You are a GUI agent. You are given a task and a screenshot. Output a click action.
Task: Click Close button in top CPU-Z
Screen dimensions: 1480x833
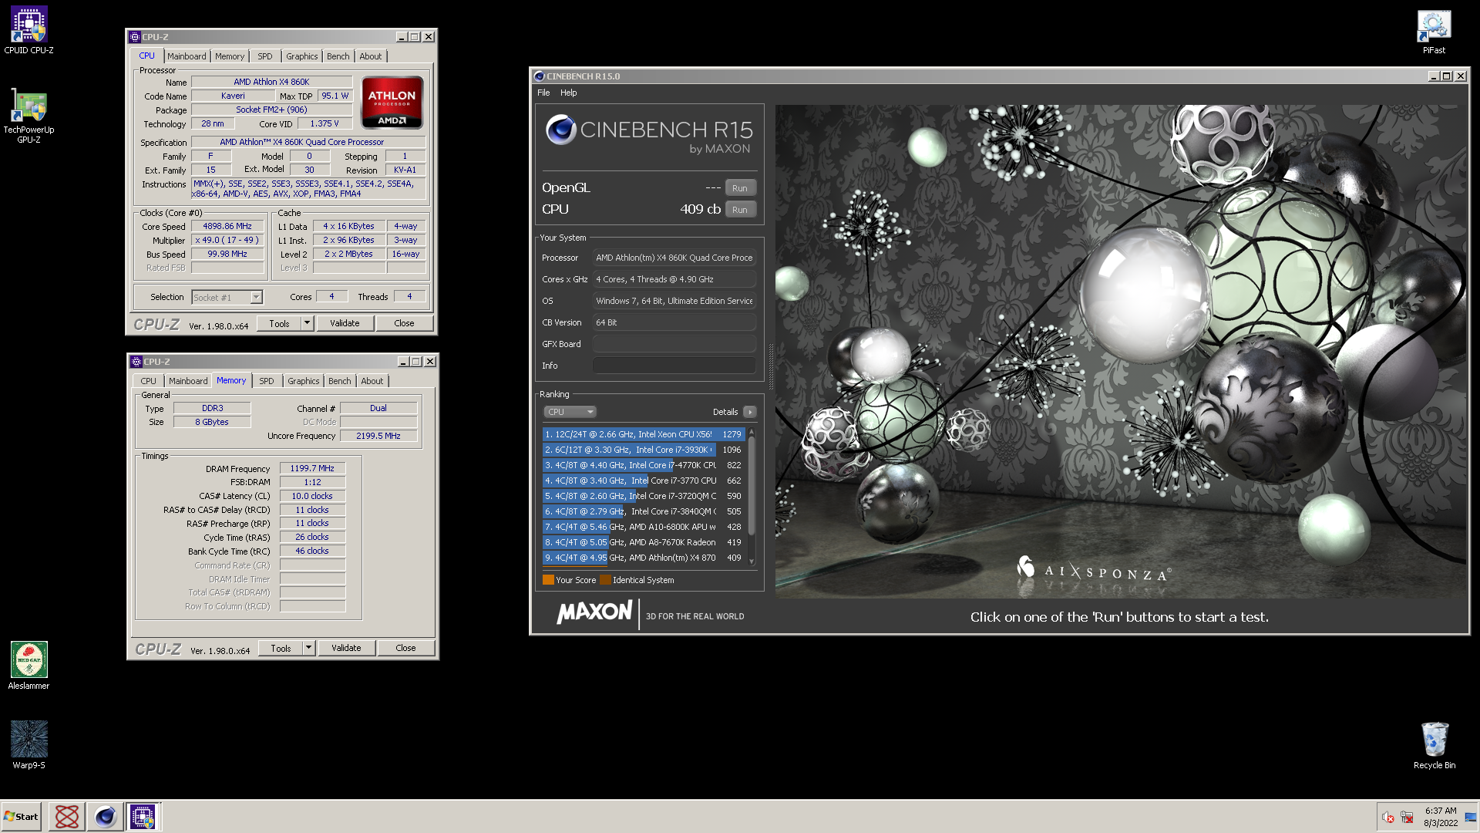coord(404,324)
